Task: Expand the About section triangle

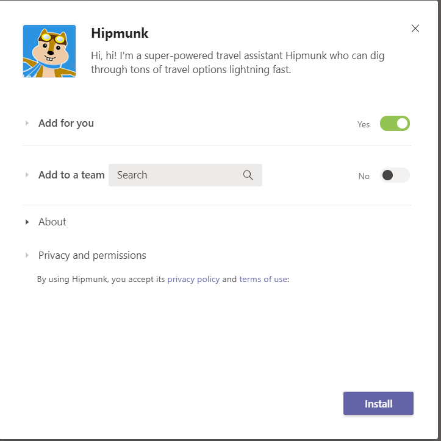Action: pos(27,222)
